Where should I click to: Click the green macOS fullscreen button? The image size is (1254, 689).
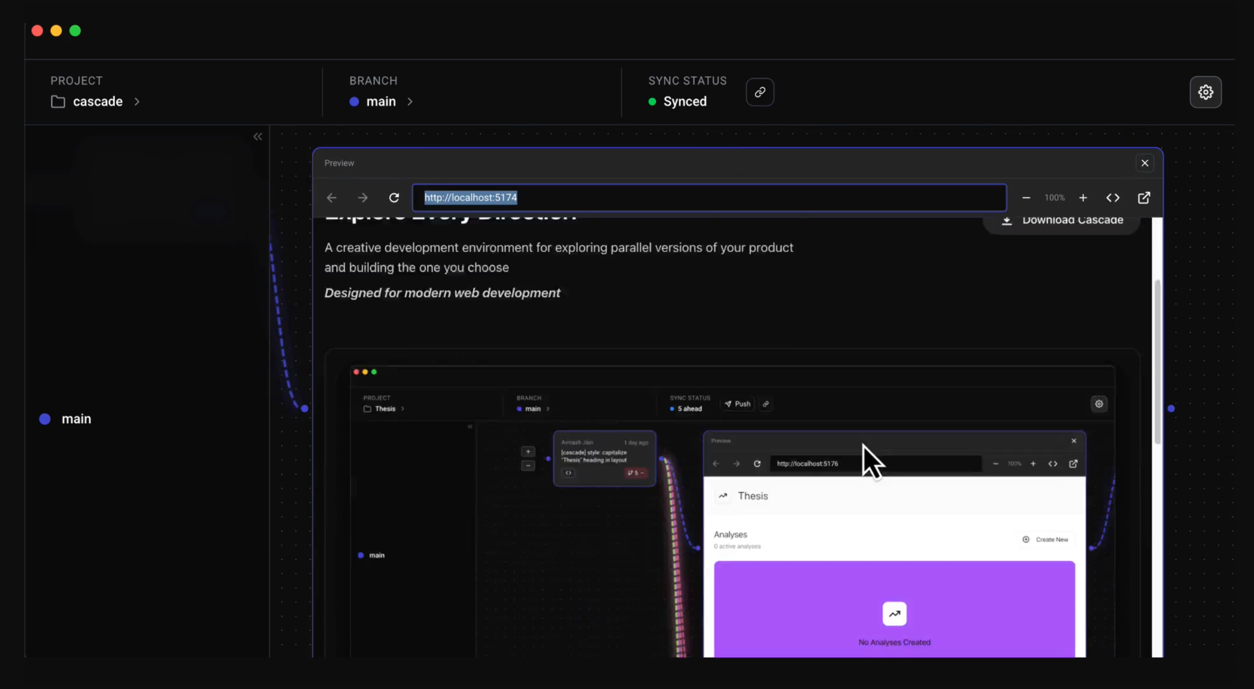[x=75, y=31]
